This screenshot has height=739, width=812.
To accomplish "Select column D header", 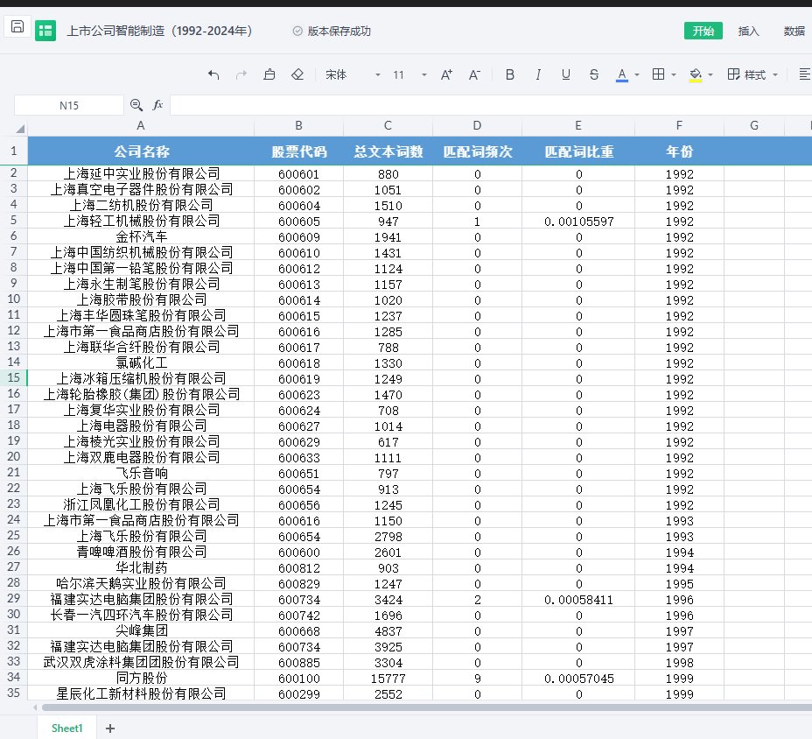I will click(477, 125).
